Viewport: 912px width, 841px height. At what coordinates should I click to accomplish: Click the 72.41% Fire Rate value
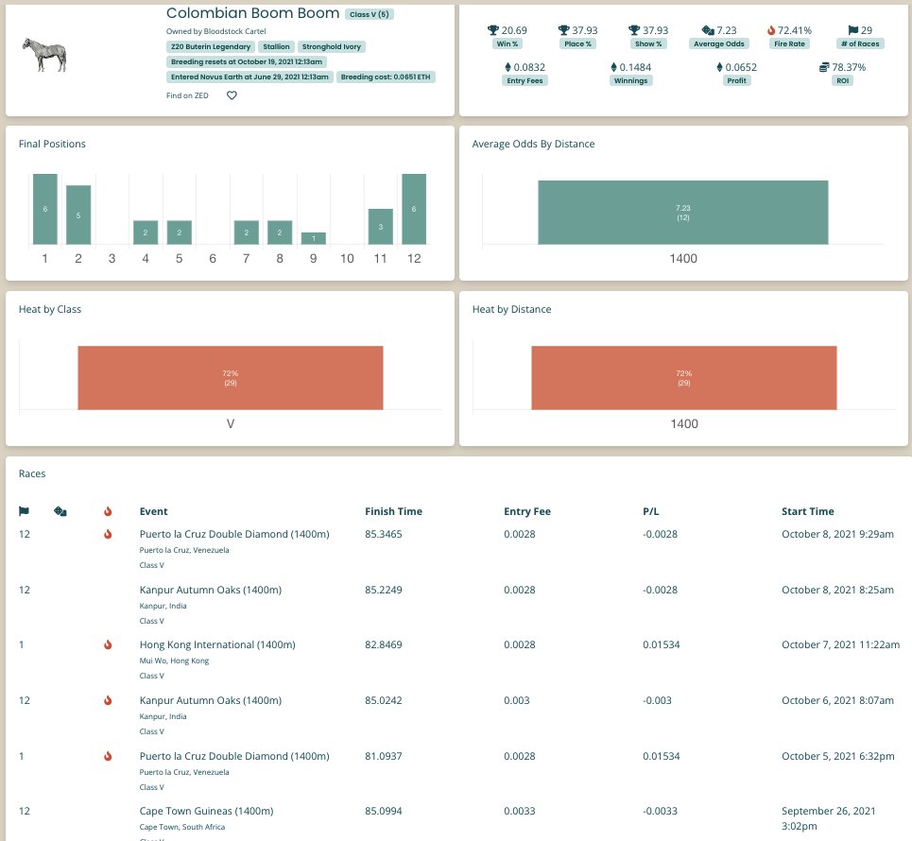coord(795,30)
